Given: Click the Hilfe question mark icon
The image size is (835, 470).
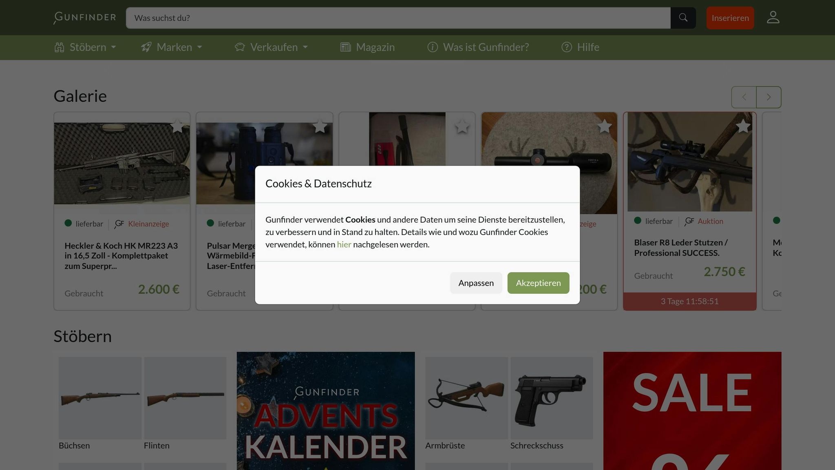Looking at the screenshot, I should (566, 47).
